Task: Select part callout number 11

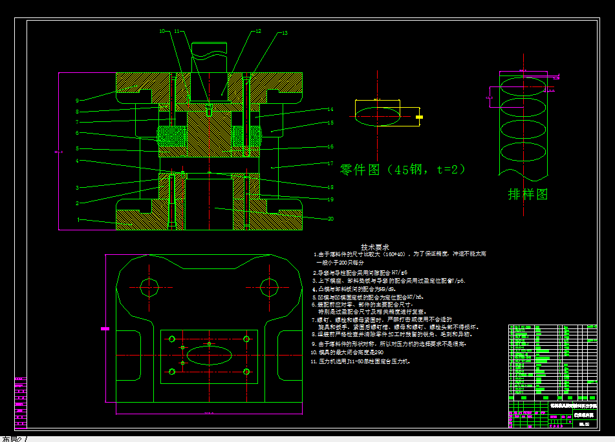Action: [x=177, y=31]
